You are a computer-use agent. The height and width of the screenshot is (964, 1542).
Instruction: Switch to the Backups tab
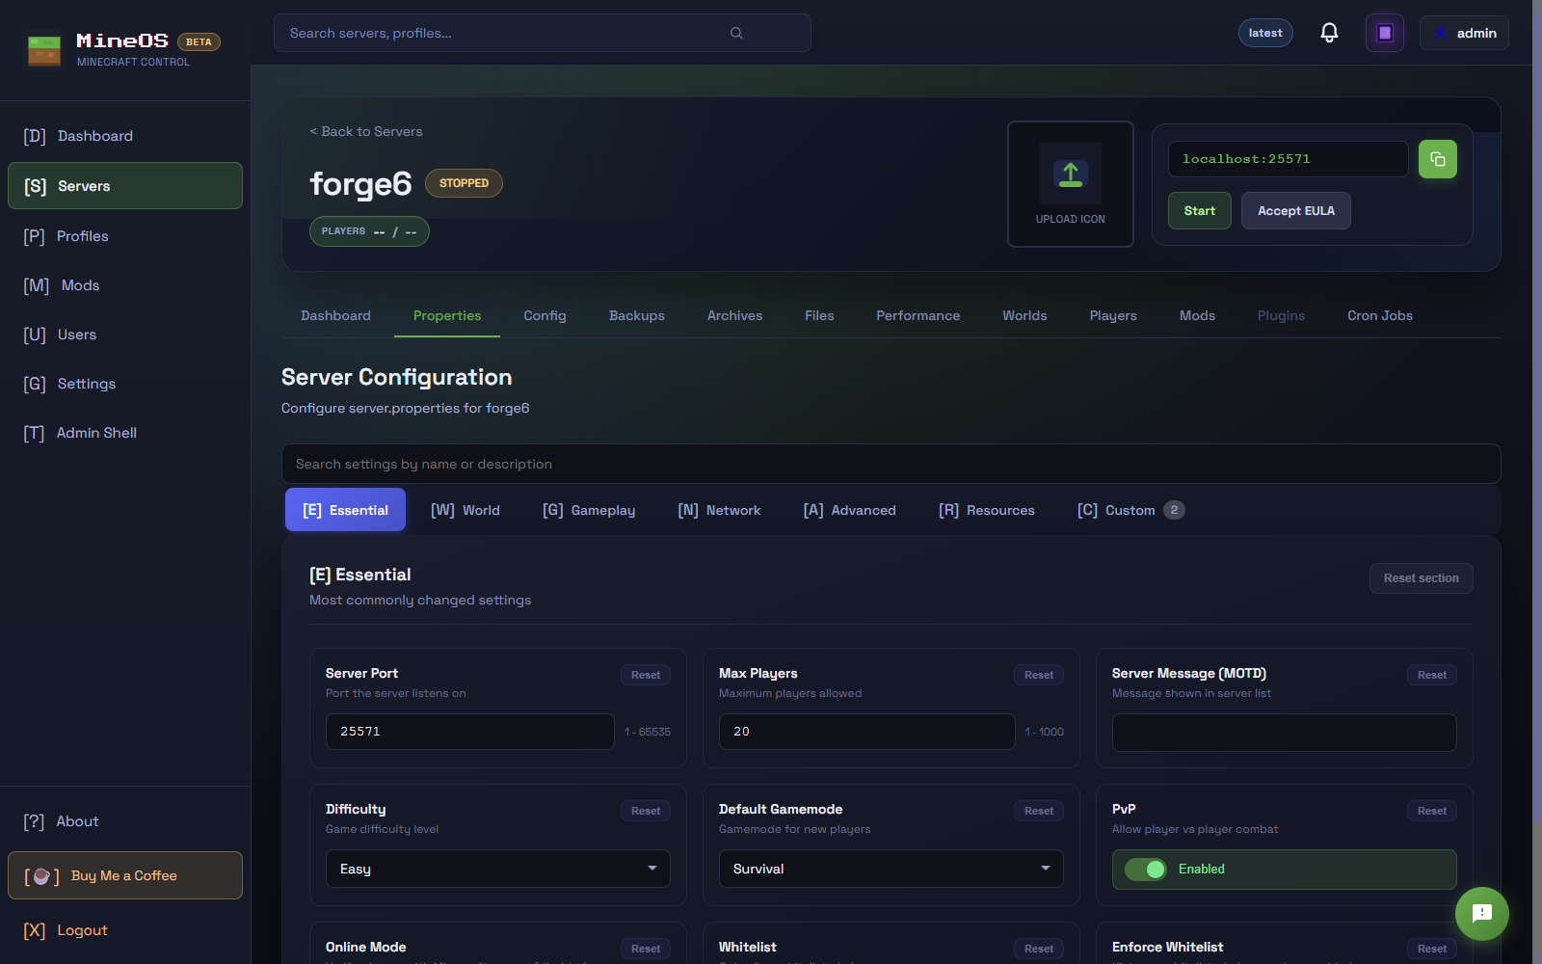coord(636,315)
